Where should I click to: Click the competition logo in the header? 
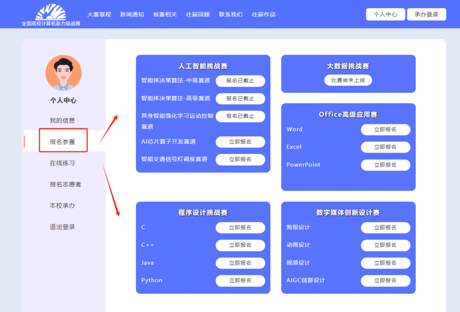pyautogui.click(x=51, y=14)
